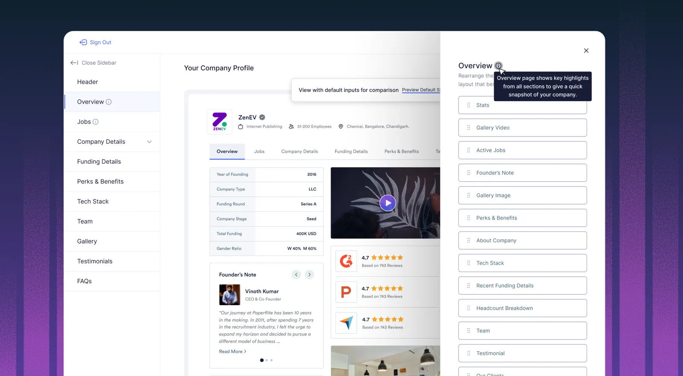Viewport: 683px width, 376px height.
Task: Click the first carousel dot in Founder's Note
Action: click(262, 360)
